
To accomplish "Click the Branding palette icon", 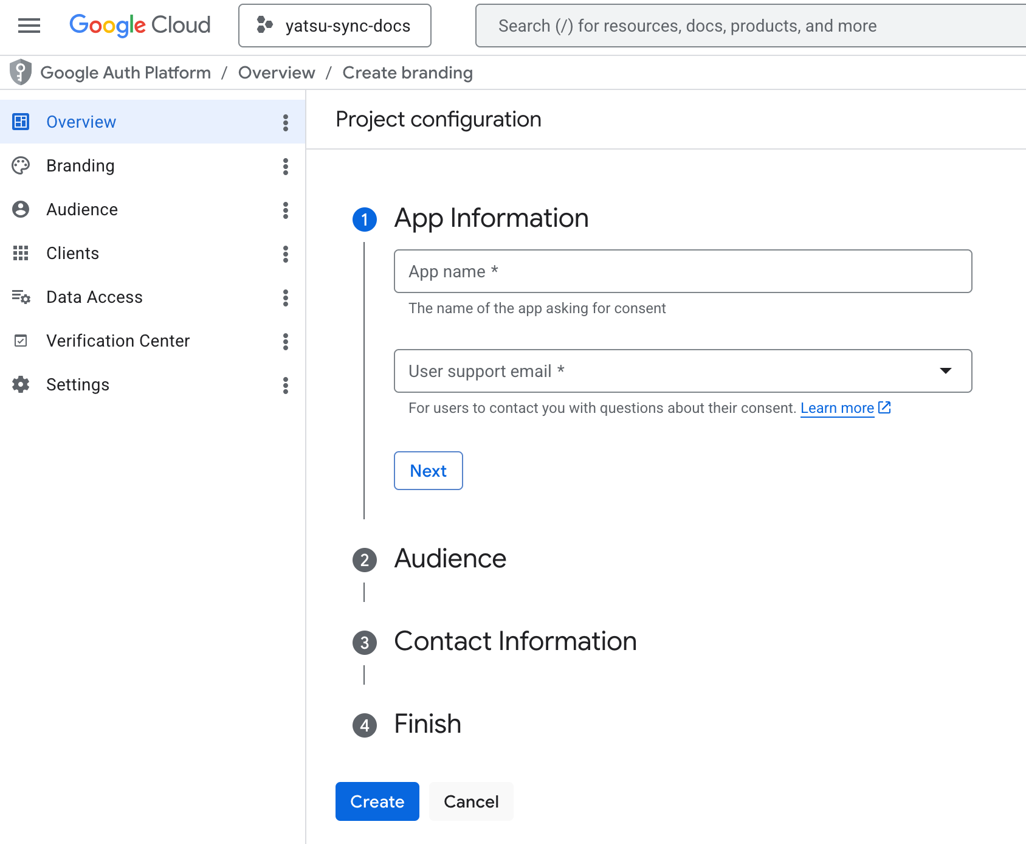I will 21,166.
